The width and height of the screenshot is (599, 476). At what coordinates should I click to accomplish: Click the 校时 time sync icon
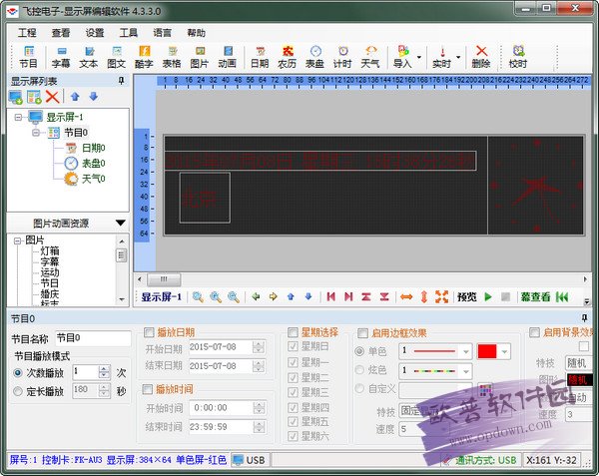tap(518, 57)
